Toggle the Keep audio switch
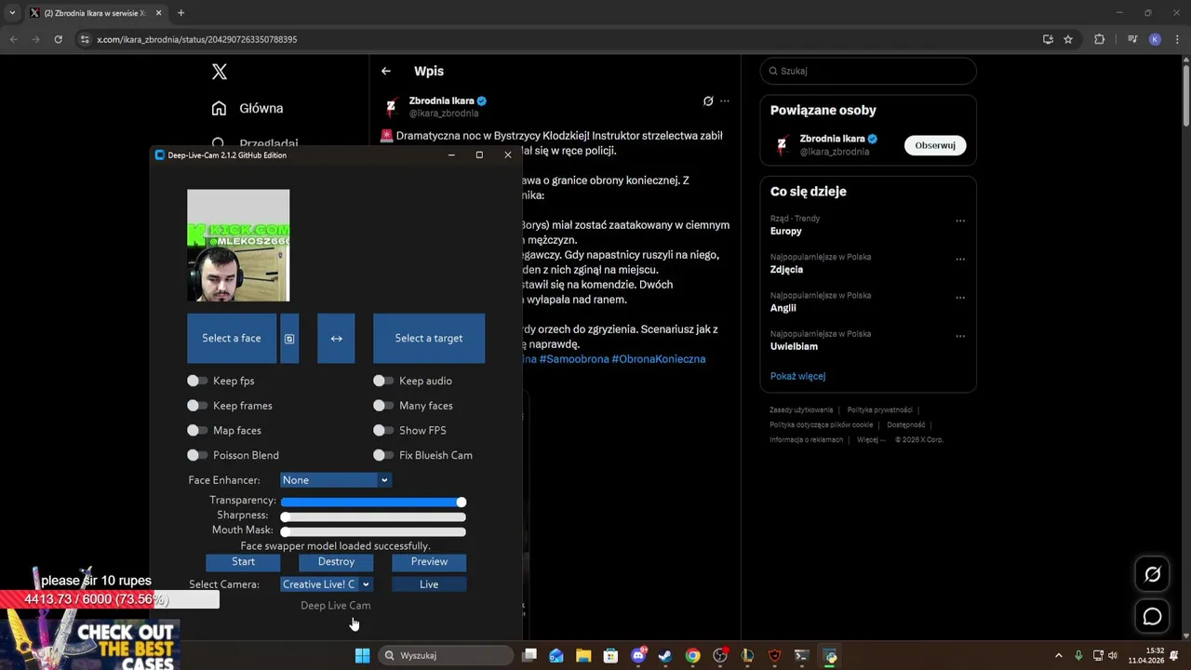This screenshot has width=1191, height=670. (382, 381)
